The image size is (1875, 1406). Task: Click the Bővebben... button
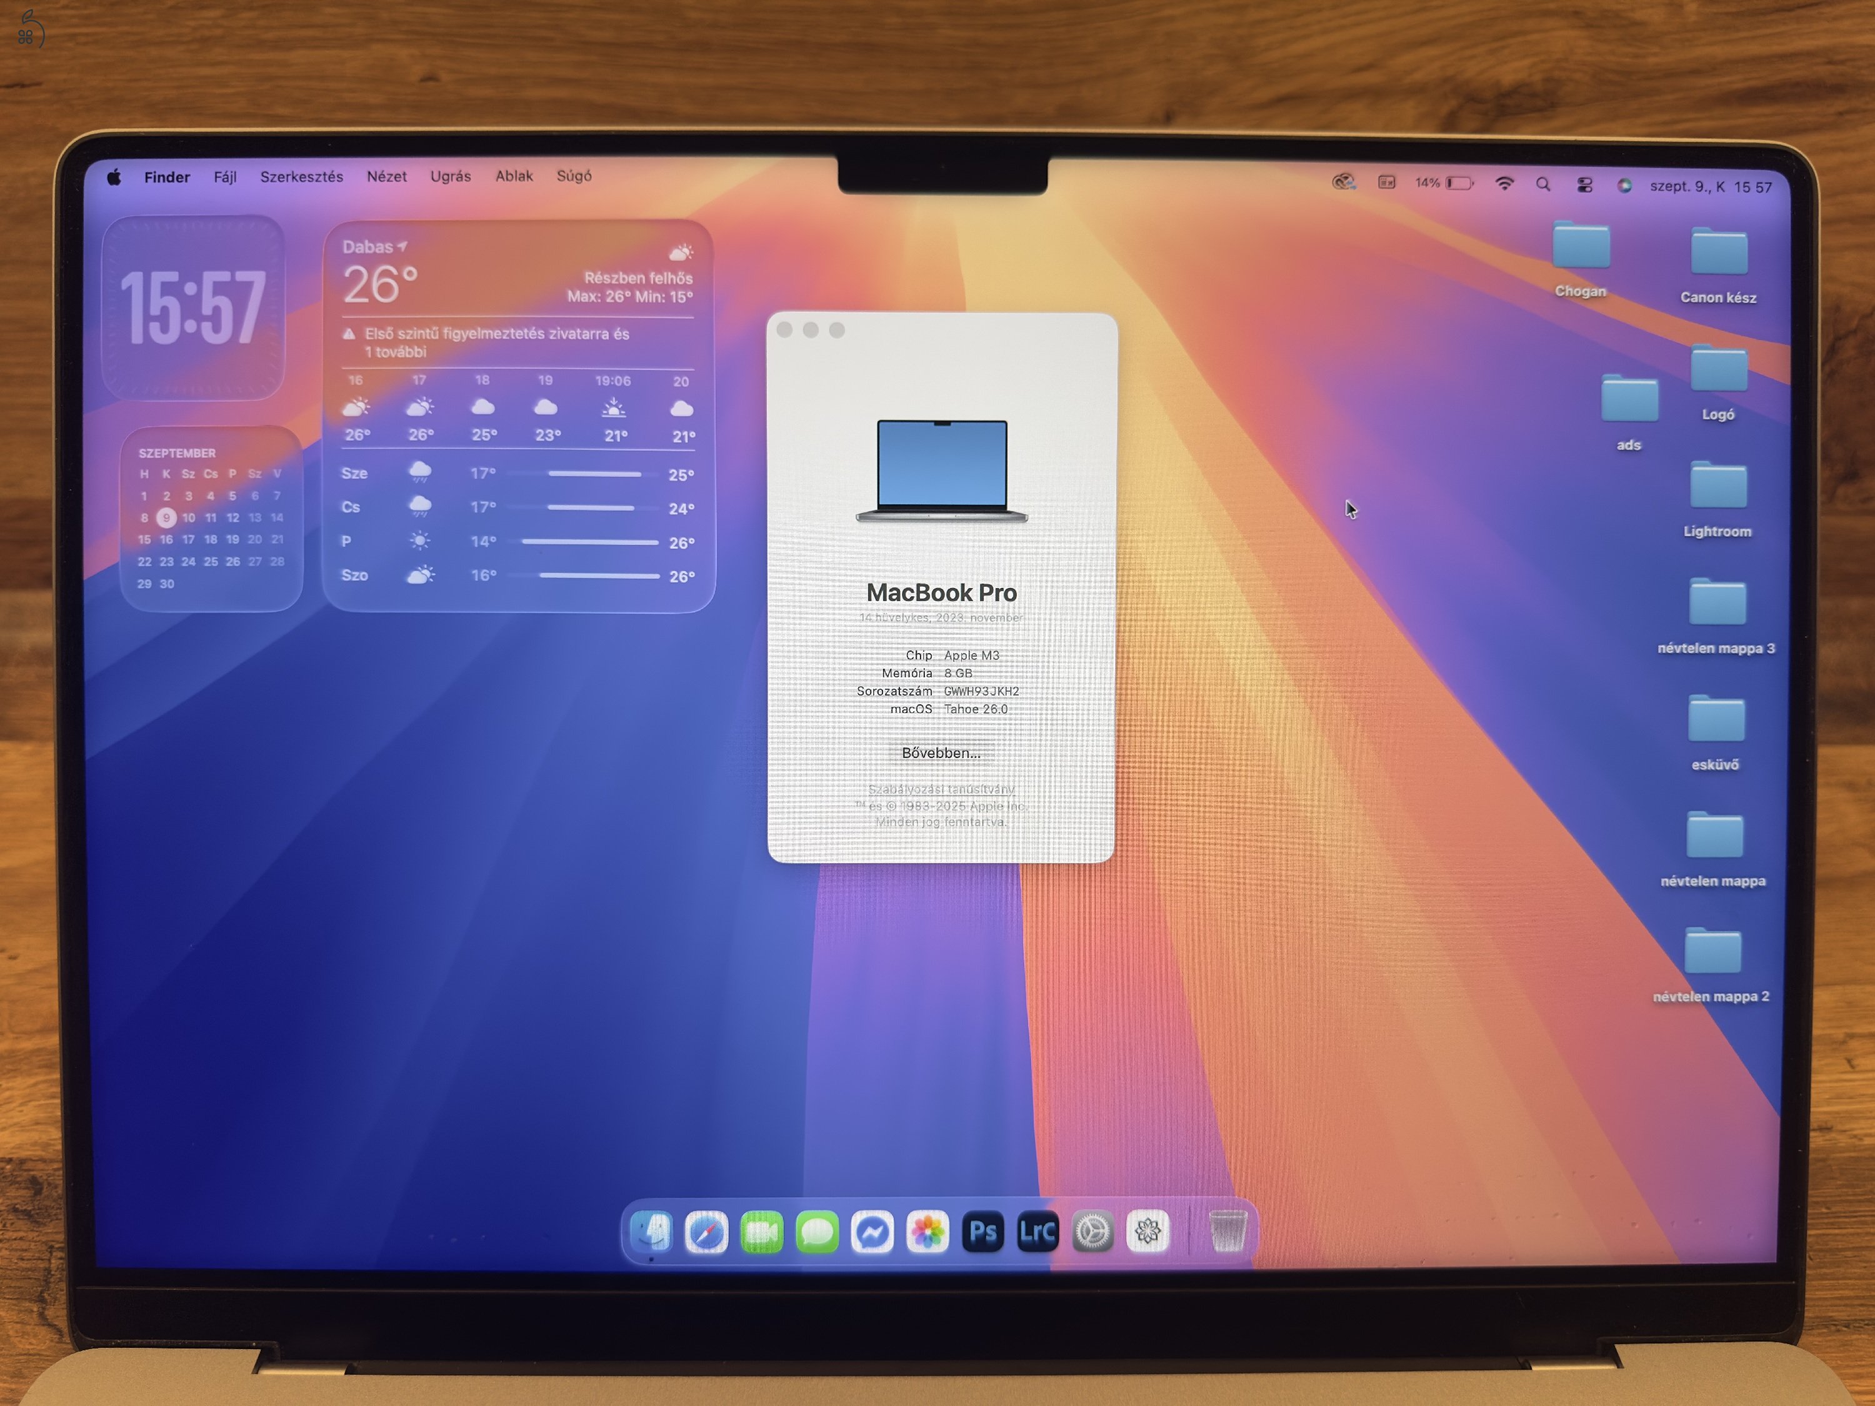tap(941, 752)
